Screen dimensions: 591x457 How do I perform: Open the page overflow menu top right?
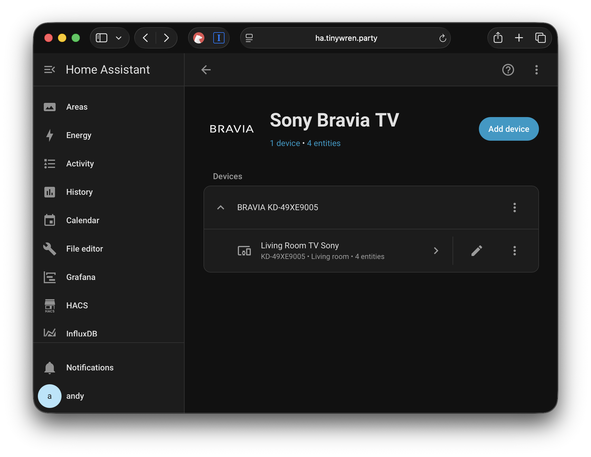coord(536,70)
